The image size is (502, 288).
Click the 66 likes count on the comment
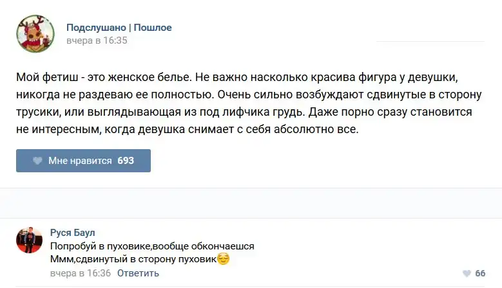(480, 273)
